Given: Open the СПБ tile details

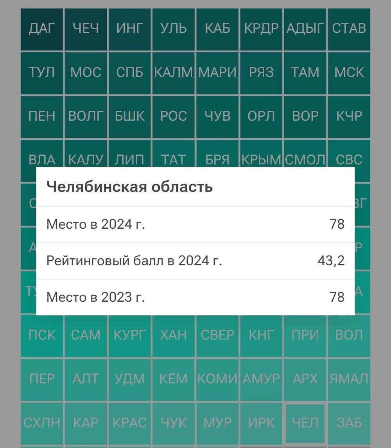Looking at the screenshot, I should point(130,73).
